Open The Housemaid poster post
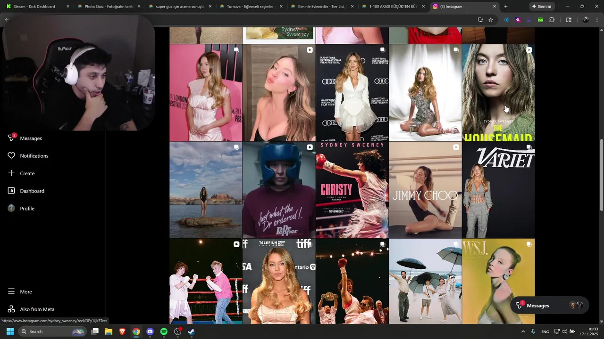 point(498,93)
